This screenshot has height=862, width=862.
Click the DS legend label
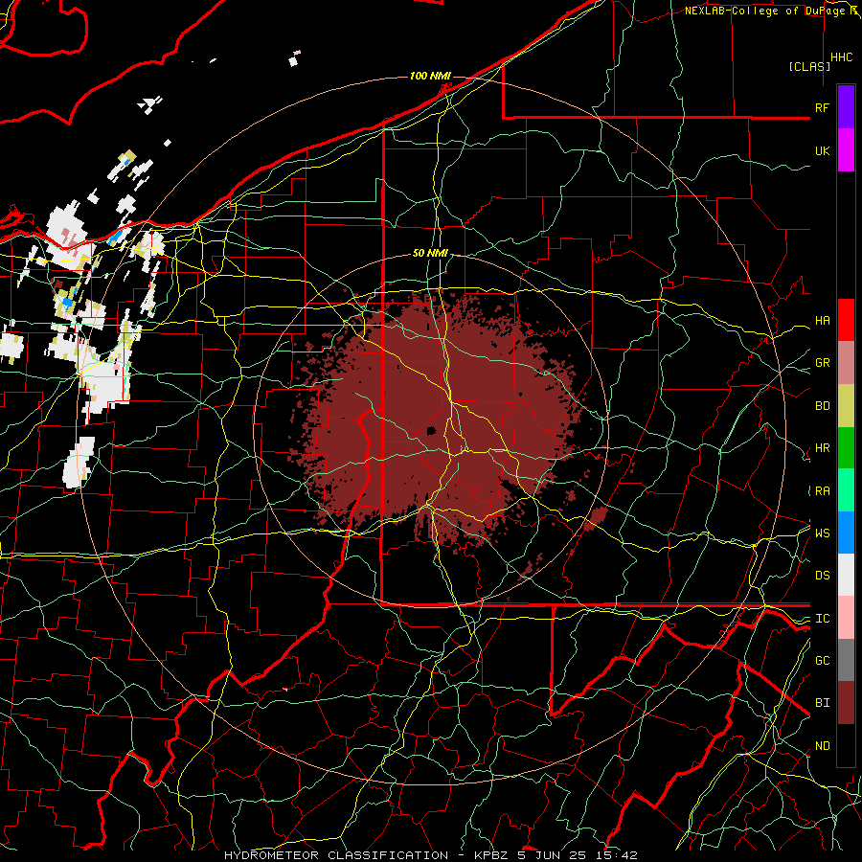[822, 576]
